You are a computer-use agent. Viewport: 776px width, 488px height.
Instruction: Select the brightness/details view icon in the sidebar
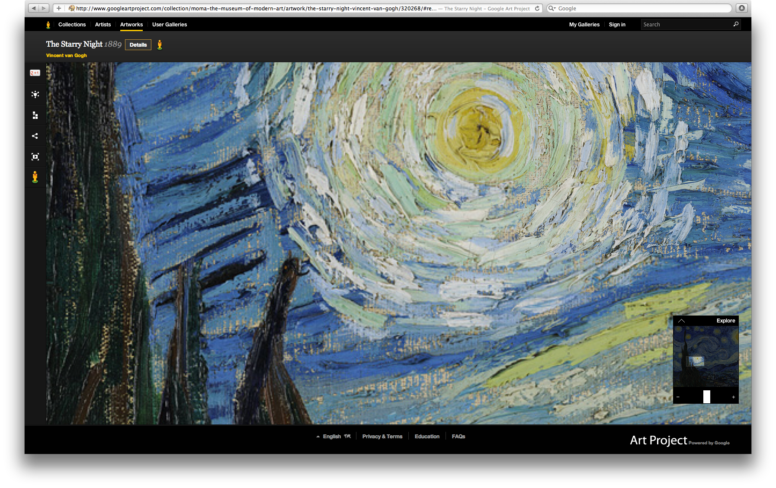coord(35,94)
